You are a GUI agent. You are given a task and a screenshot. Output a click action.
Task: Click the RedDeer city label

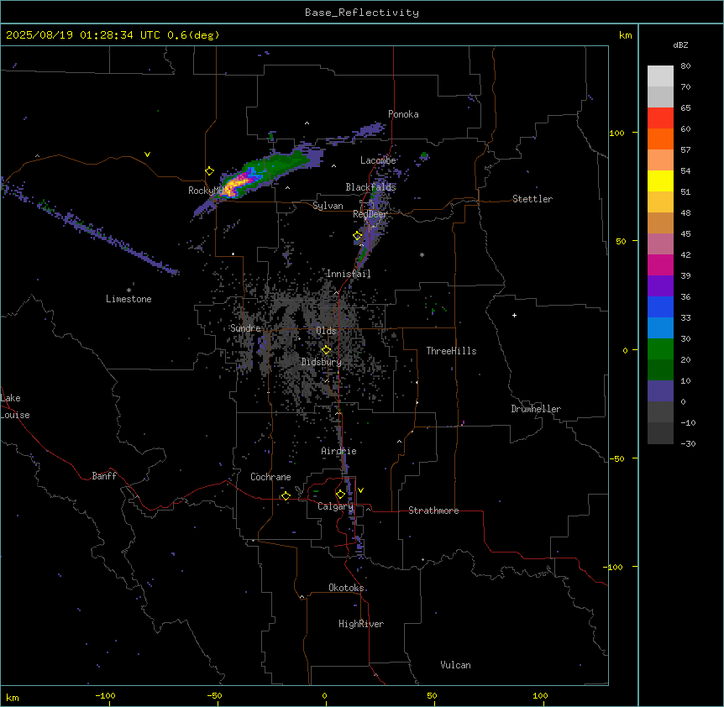370,214
